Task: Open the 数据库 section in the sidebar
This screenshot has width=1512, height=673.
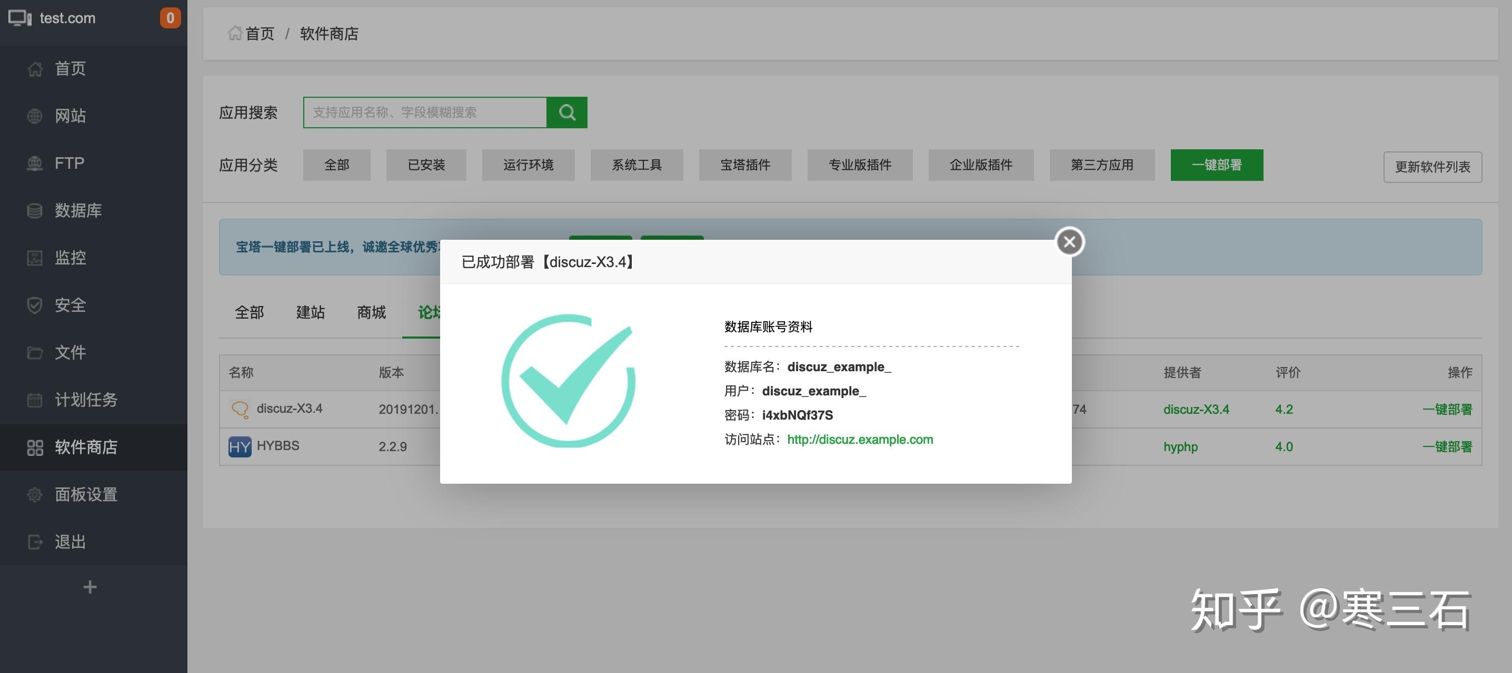Action: click(x=77, y=210)
